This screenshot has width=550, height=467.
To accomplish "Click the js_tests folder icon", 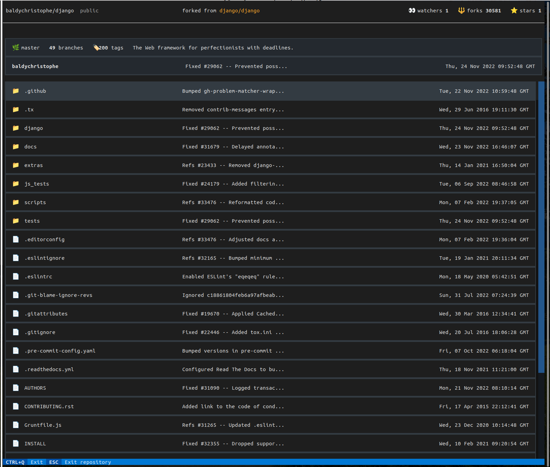I will coord(16,184).
